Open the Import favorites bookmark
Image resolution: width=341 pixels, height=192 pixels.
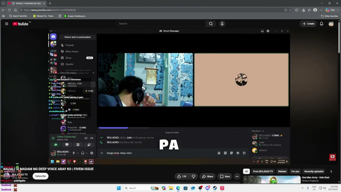click(x=18, y=16)
